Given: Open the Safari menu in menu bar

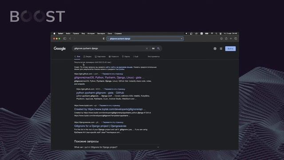Looking at the screenshot, I should (60, 34).
